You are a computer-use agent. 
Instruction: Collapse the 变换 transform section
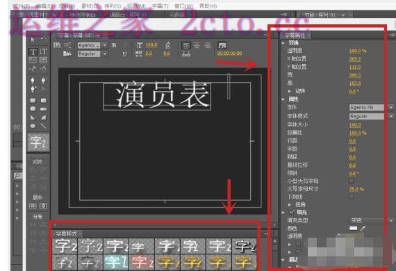pyautogui.click(x=283, y=43)
